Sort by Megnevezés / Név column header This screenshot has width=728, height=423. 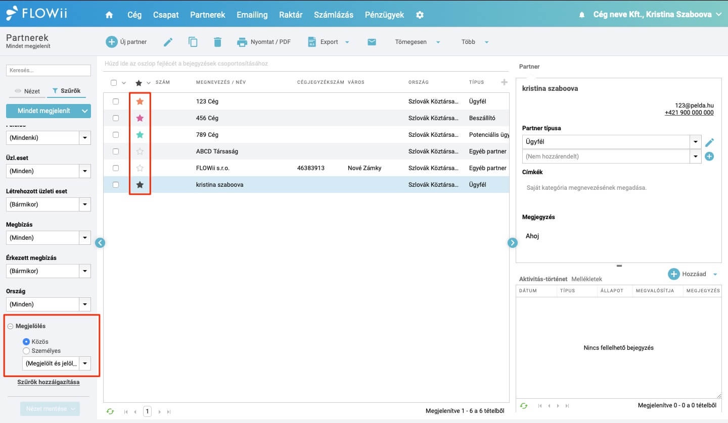[x=221, y=82]
